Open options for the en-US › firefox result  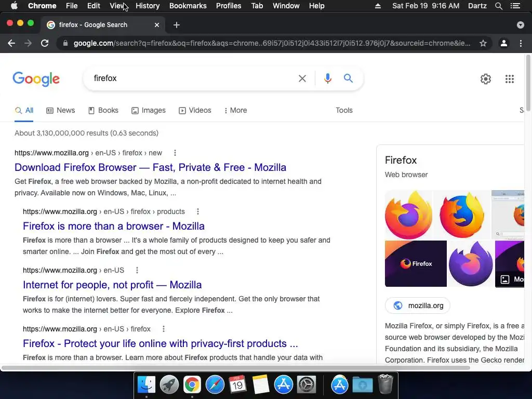[164, 329]
